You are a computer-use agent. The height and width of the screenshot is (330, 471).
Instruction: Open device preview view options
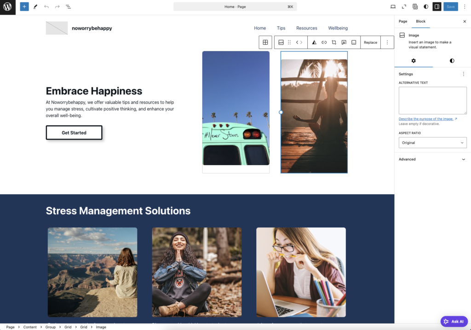tap(393, 6)
